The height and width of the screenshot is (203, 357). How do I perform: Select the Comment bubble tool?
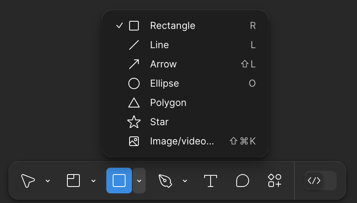[x=242, y=181]
